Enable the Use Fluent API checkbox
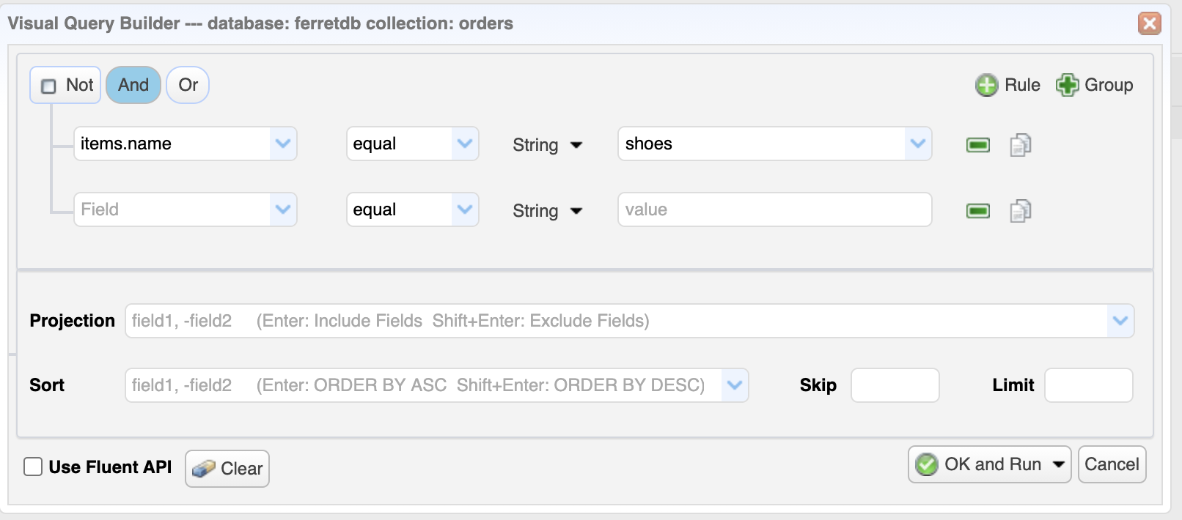The width and height of the screenshot is (1182, 520). pos(32,467)
